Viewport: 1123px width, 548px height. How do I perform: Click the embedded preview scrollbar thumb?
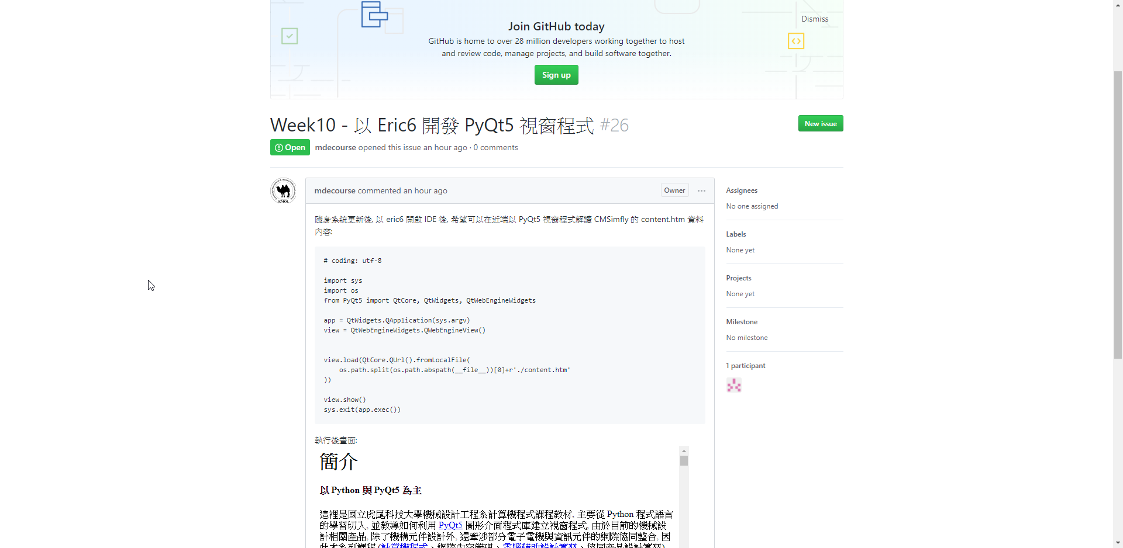pyautogui.click(x=684, y=460)
